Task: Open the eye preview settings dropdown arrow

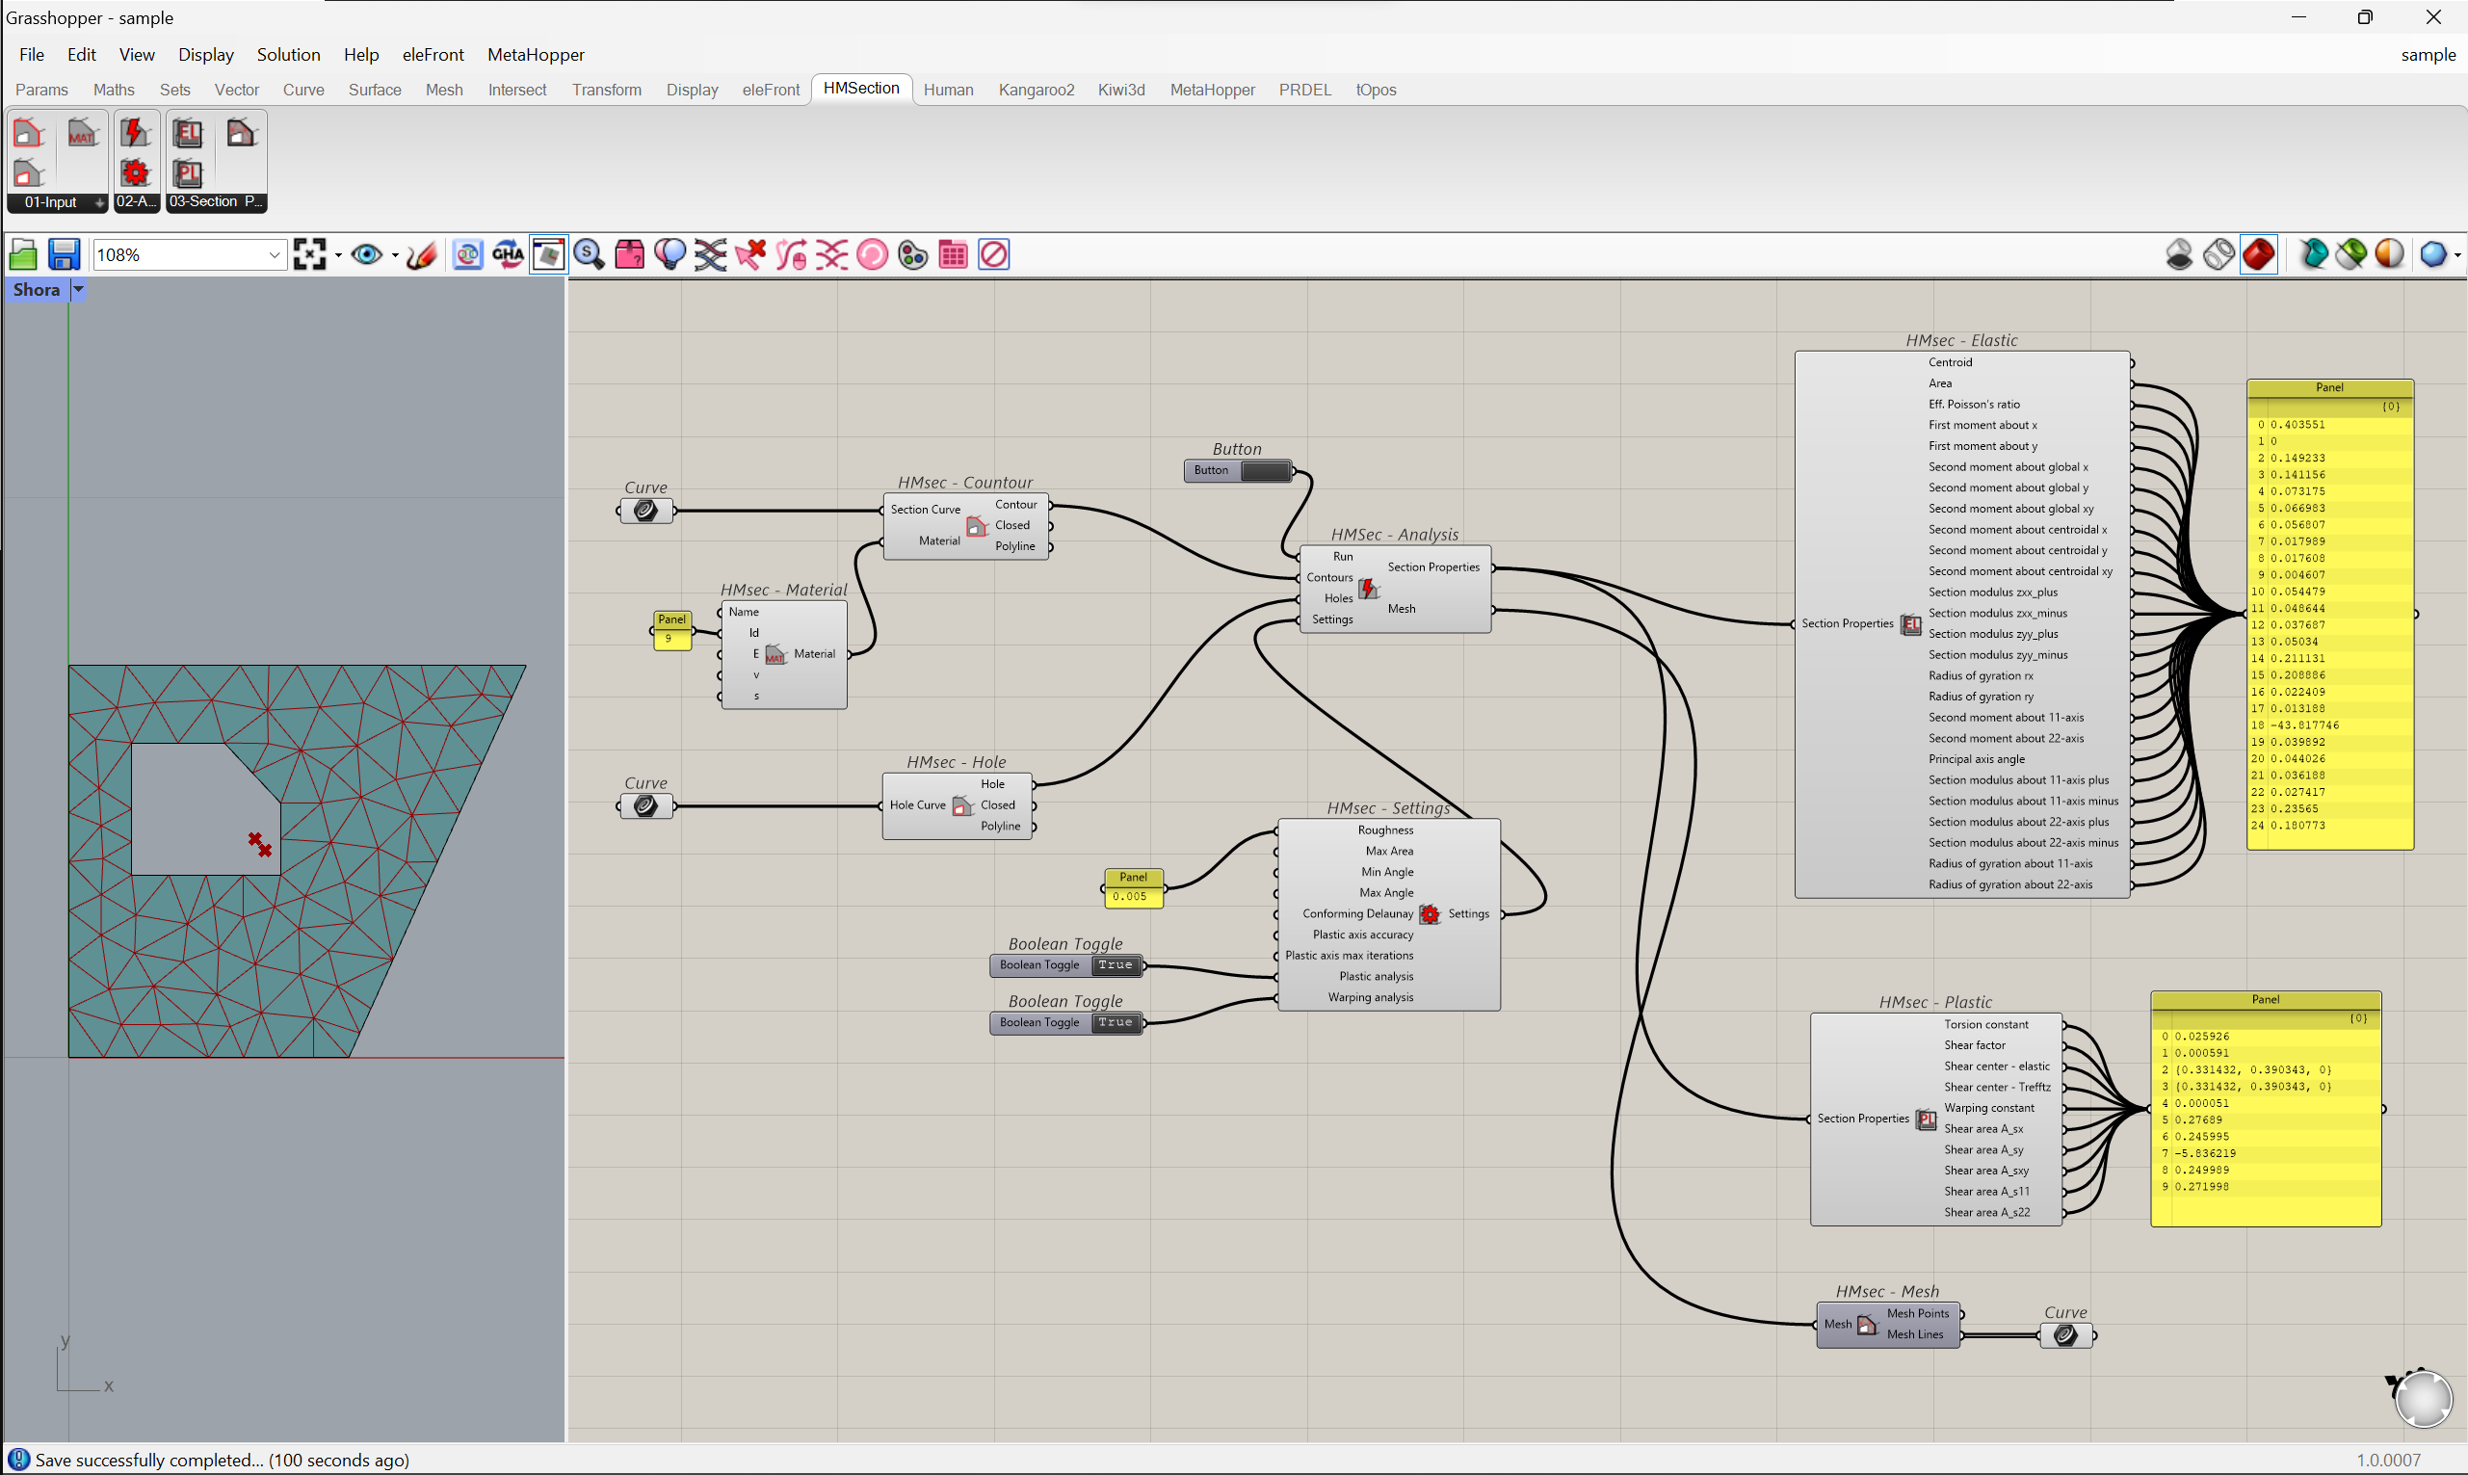Action: coord(395,255)
